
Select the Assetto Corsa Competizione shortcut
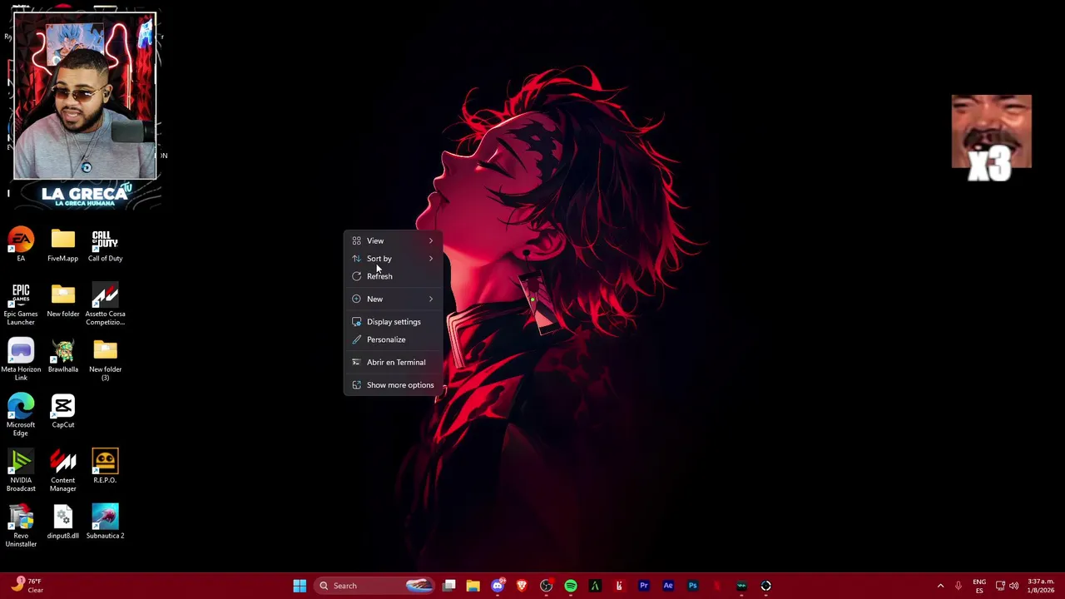[105, 304]
